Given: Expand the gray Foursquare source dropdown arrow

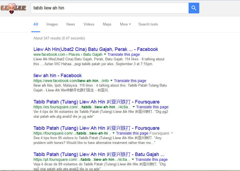Looking at the screenshot, I should 172,133.
